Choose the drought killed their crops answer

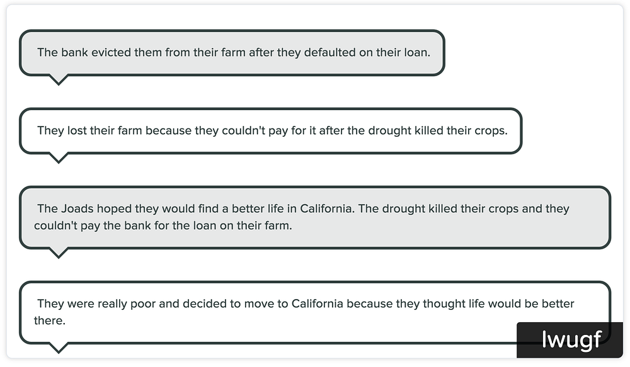270,131
